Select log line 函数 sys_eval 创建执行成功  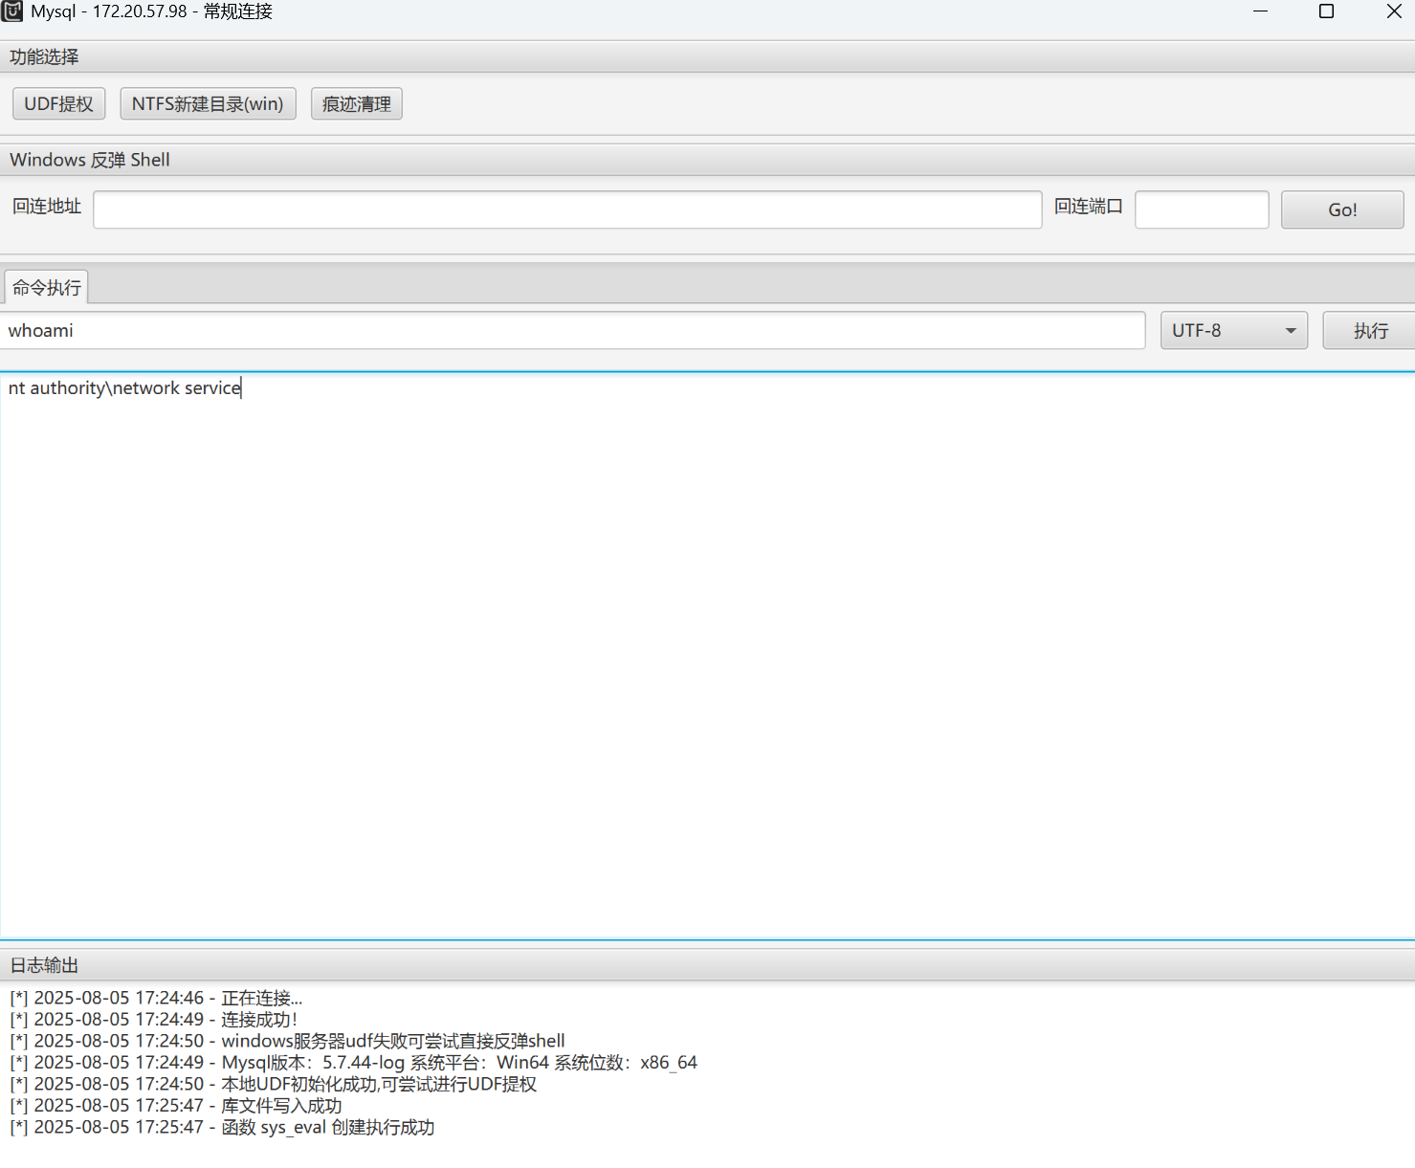222,1127
